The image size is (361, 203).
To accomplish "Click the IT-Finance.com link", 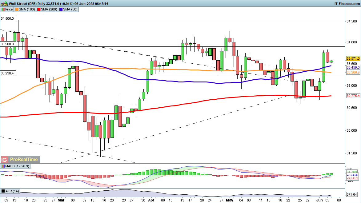I will pyautogui.click(x=347, y=4).
